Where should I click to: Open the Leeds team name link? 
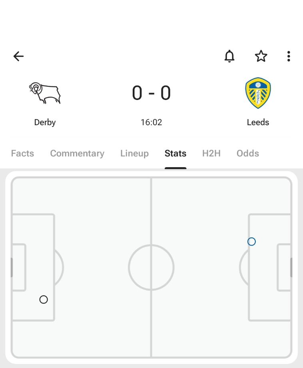click(x=258, y=122)
